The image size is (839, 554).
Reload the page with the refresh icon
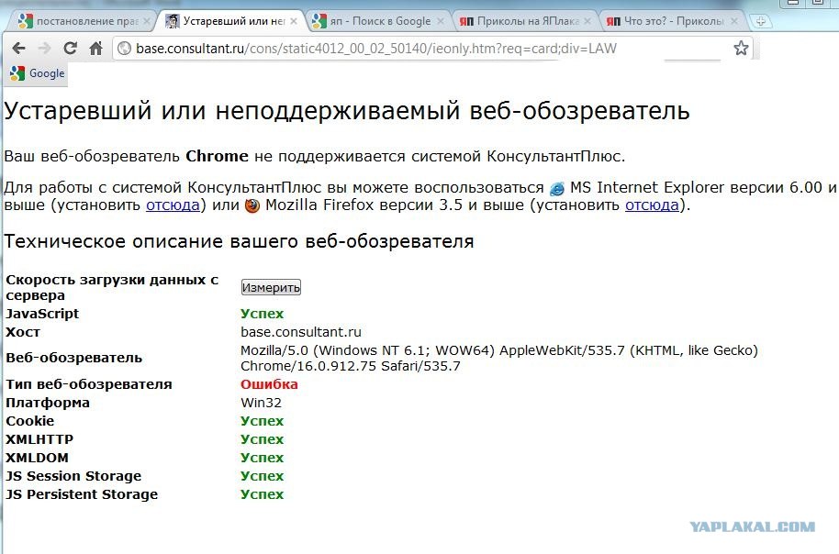tap(70, 49)
